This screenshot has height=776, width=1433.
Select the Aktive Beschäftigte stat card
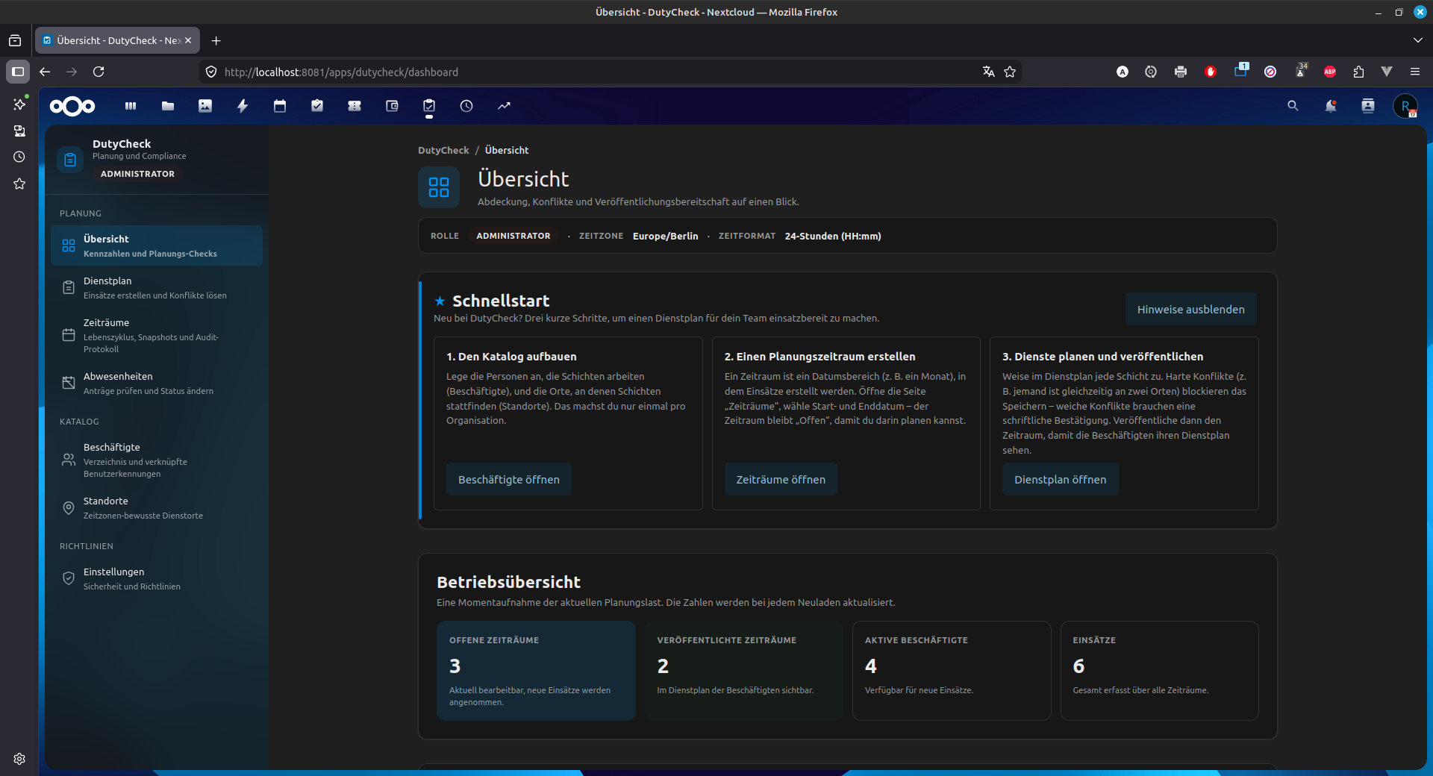pos(952,670)
